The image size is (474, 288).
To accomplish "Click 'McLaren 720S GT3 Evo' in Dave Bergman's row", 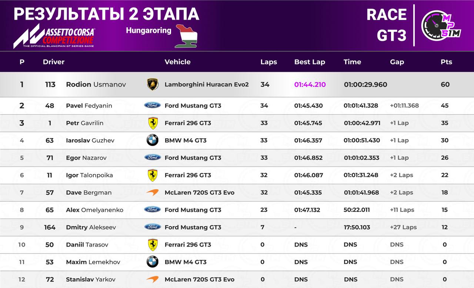I will [x=199, y=193].
